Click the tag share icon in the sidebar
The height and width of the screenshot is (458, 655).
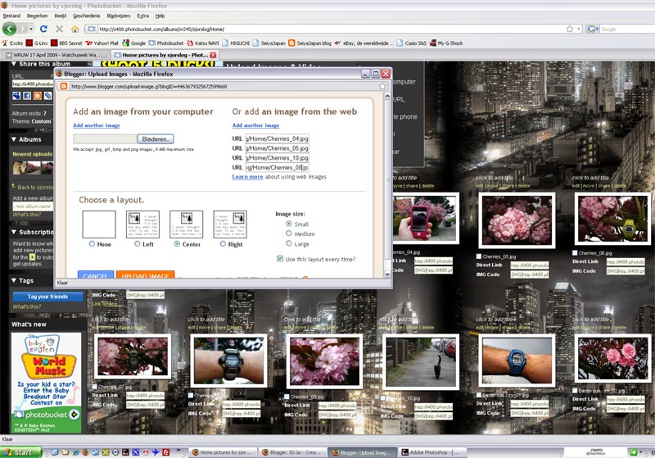click(x=48, y=96)
